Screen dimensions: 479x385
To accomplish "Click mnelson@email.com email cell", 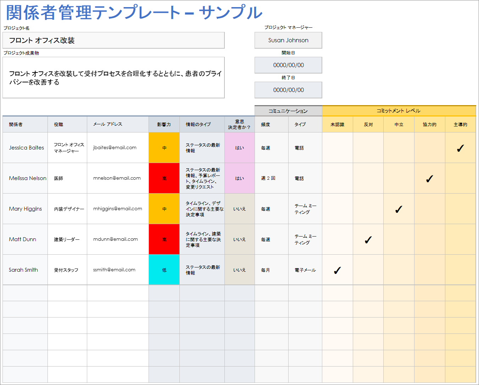I will pos(118,178).
